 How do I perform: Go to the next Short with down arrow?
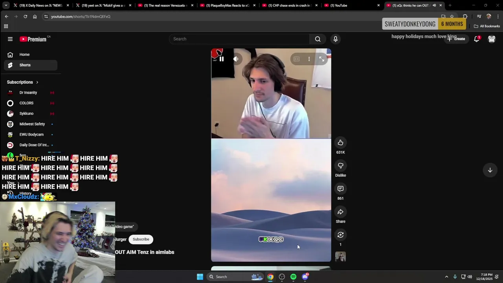tap(490, 170)
